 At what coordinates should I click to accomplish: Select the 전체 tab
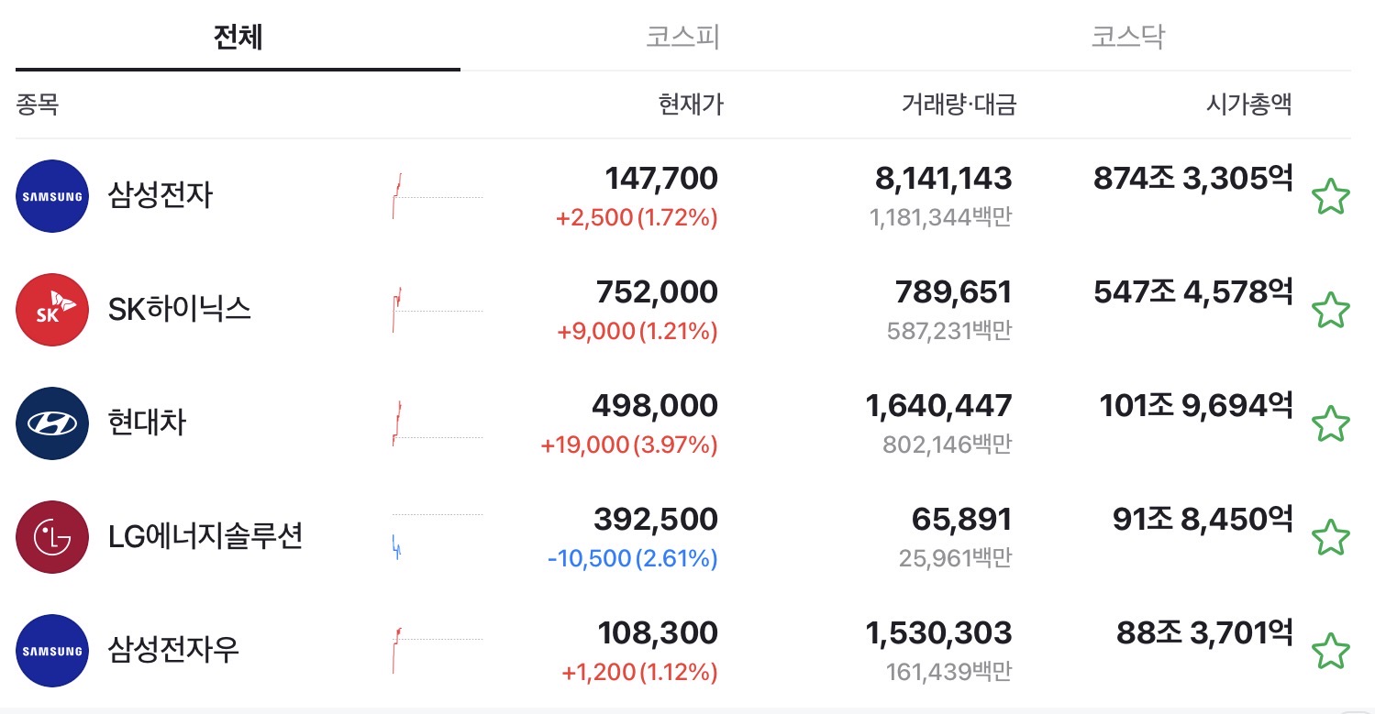(x=238, y=38)
